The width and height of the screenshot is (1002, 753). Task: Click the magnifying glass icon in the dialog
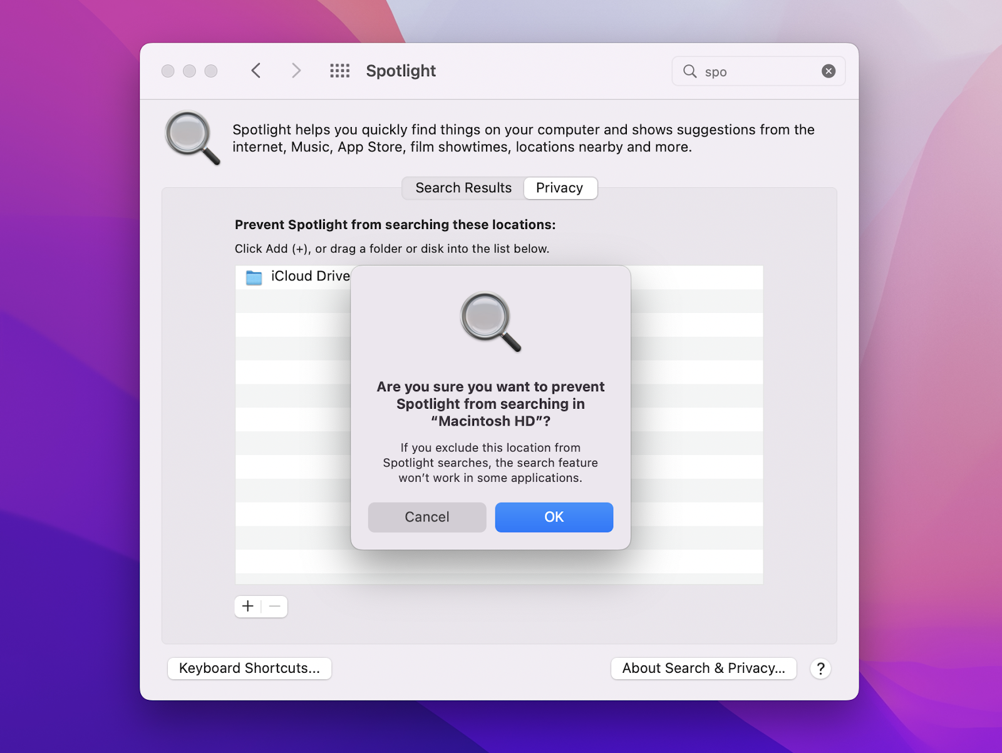click(x=491, y=322)
